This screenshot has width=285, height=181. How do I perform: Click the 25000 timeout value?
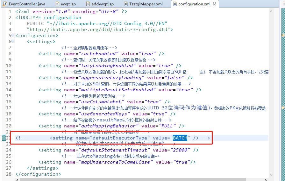[x=180, y=150]
